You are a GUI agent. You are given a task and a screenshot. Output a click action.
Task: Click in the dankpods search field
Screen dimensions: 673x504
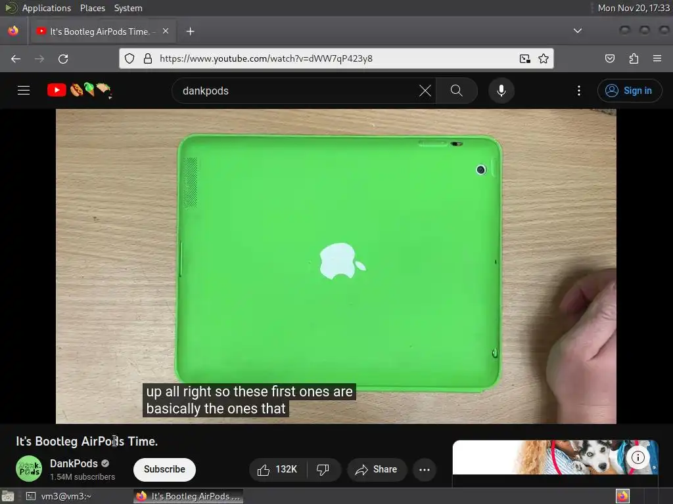point(296,91)
